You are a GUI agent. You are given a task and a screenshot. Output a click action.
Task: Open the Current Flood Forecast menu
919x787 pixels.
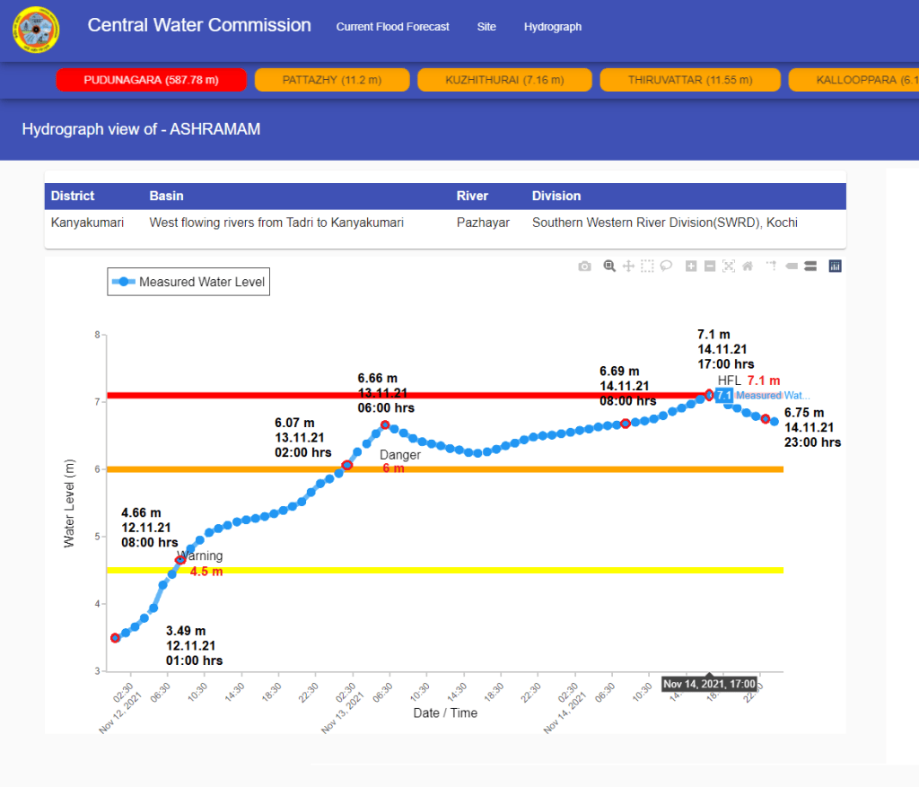click(x=392, y=27)
